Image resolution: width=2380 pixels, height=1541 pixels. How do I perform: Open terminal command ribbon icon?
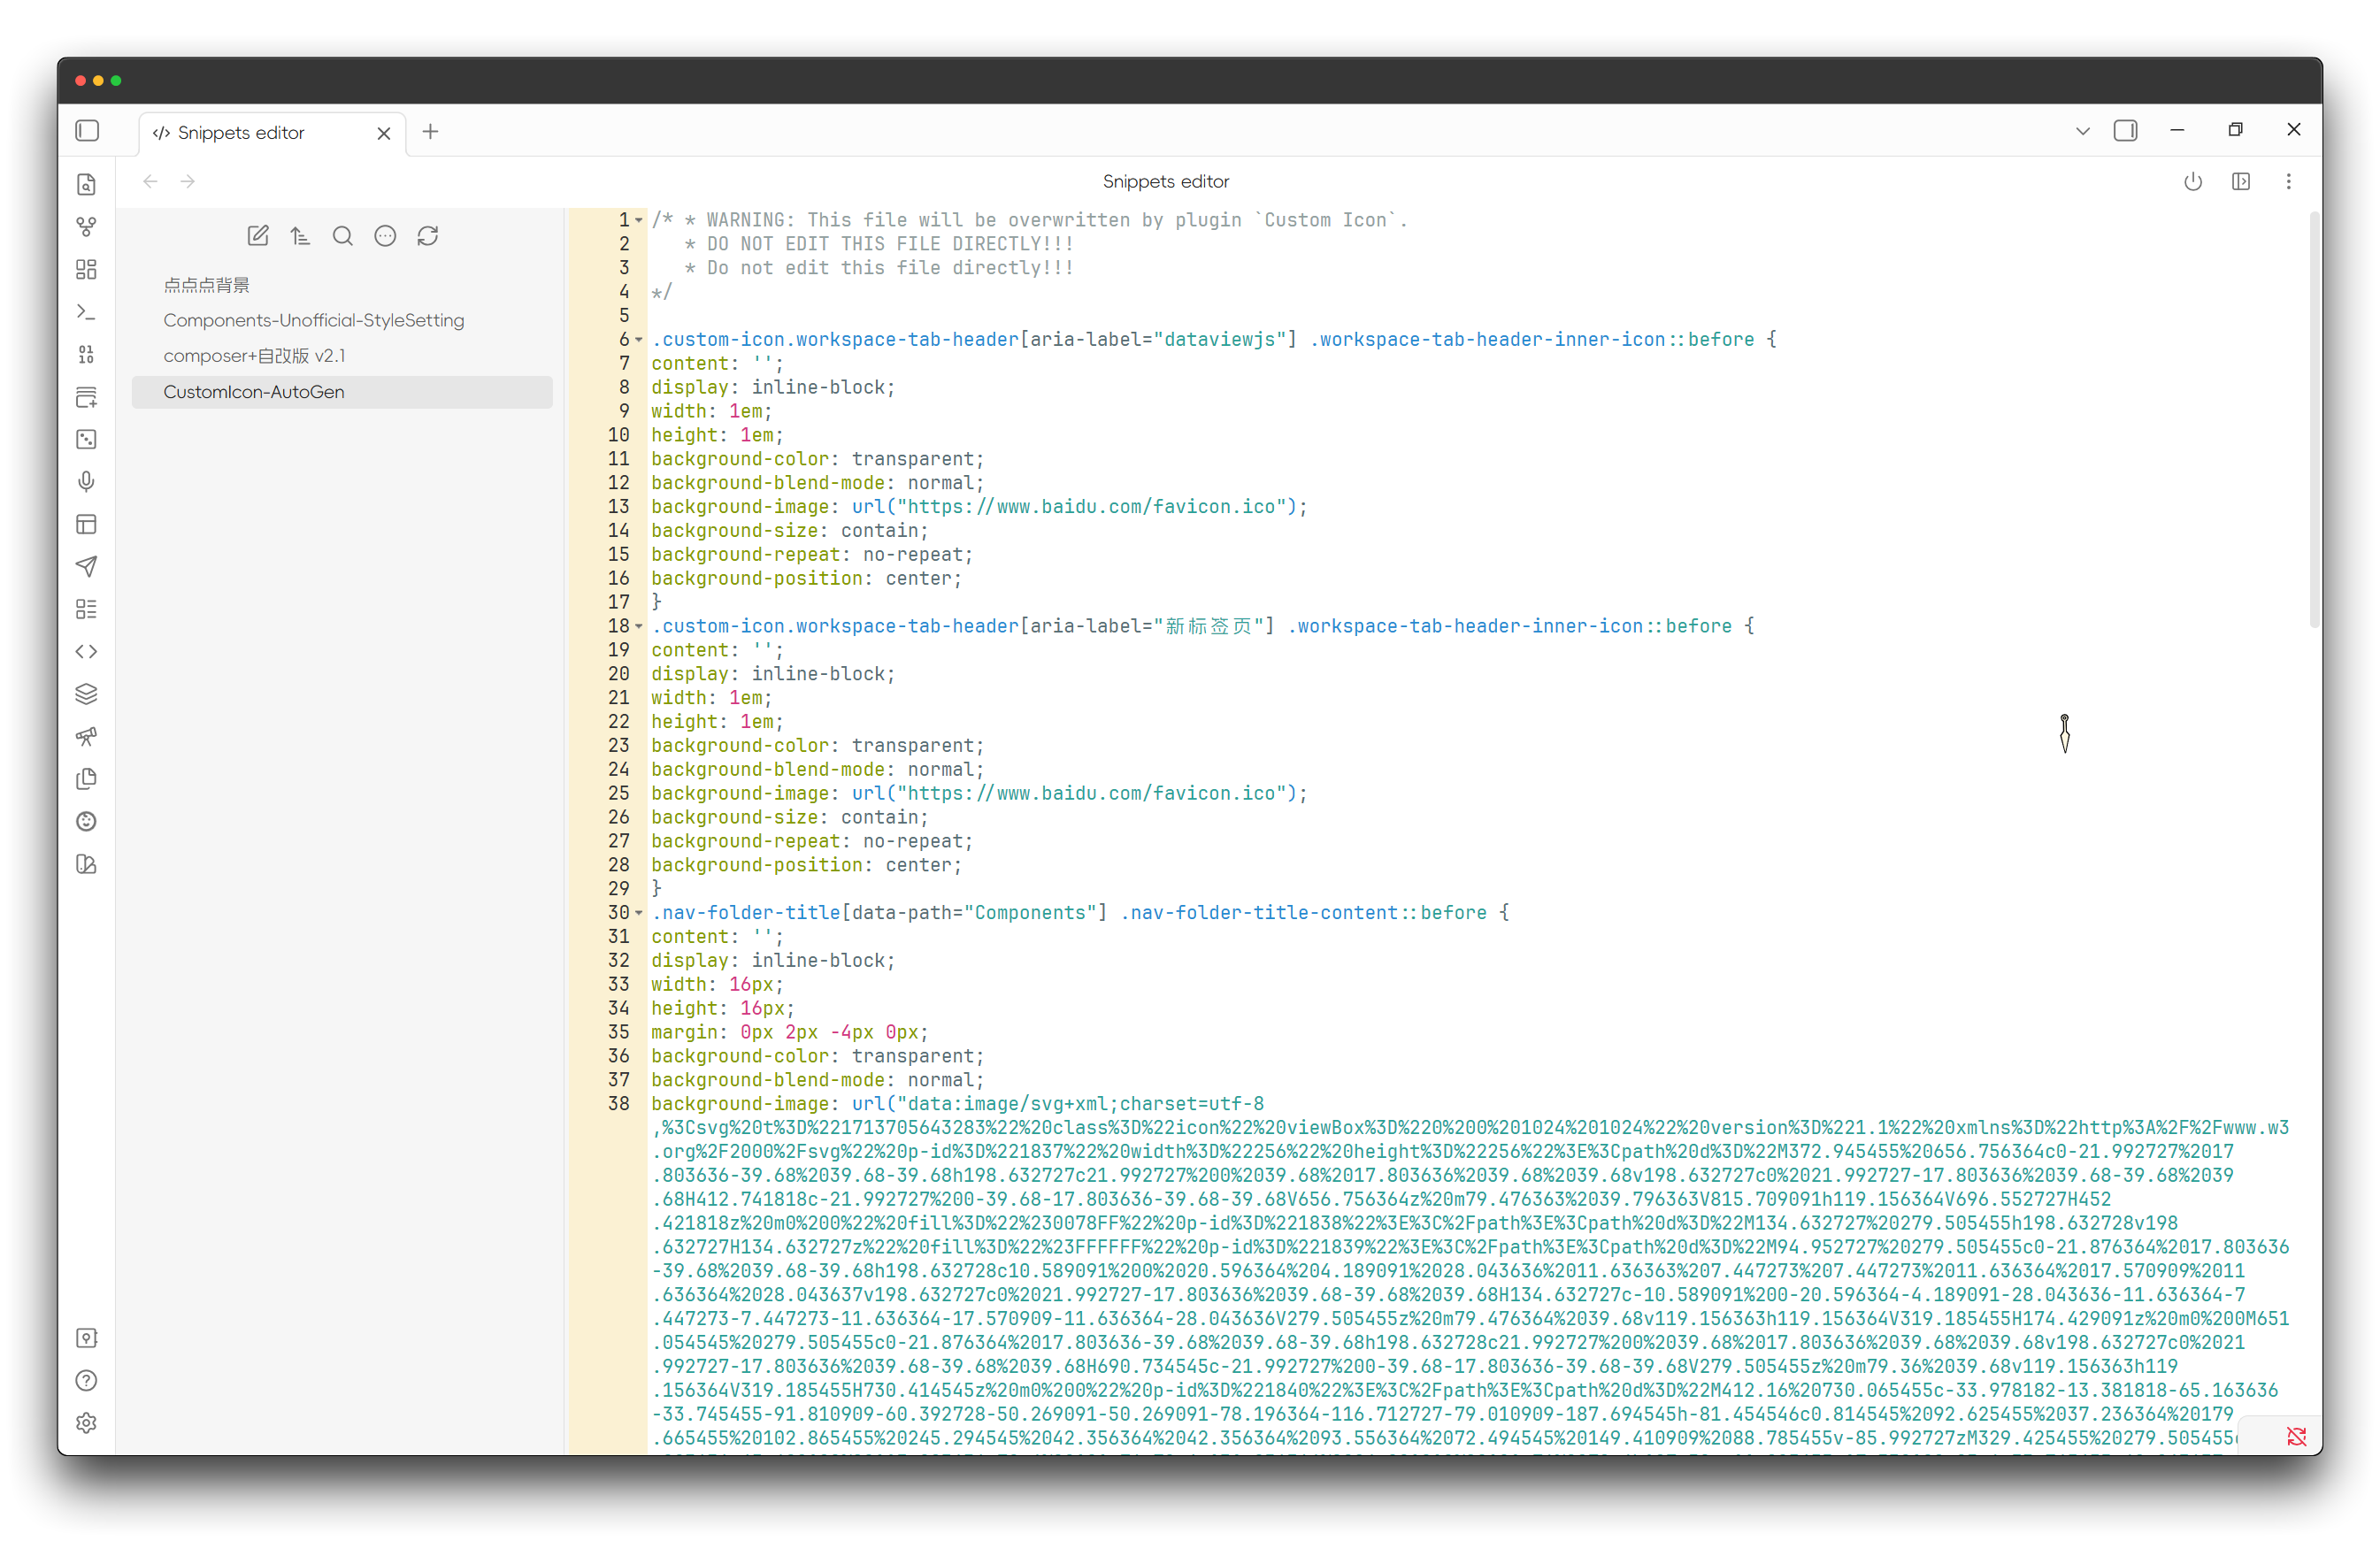[87, 312]
